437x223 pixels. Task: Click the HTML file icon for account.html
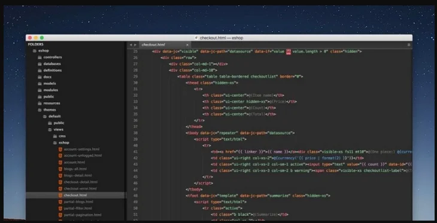click(60, 162)
